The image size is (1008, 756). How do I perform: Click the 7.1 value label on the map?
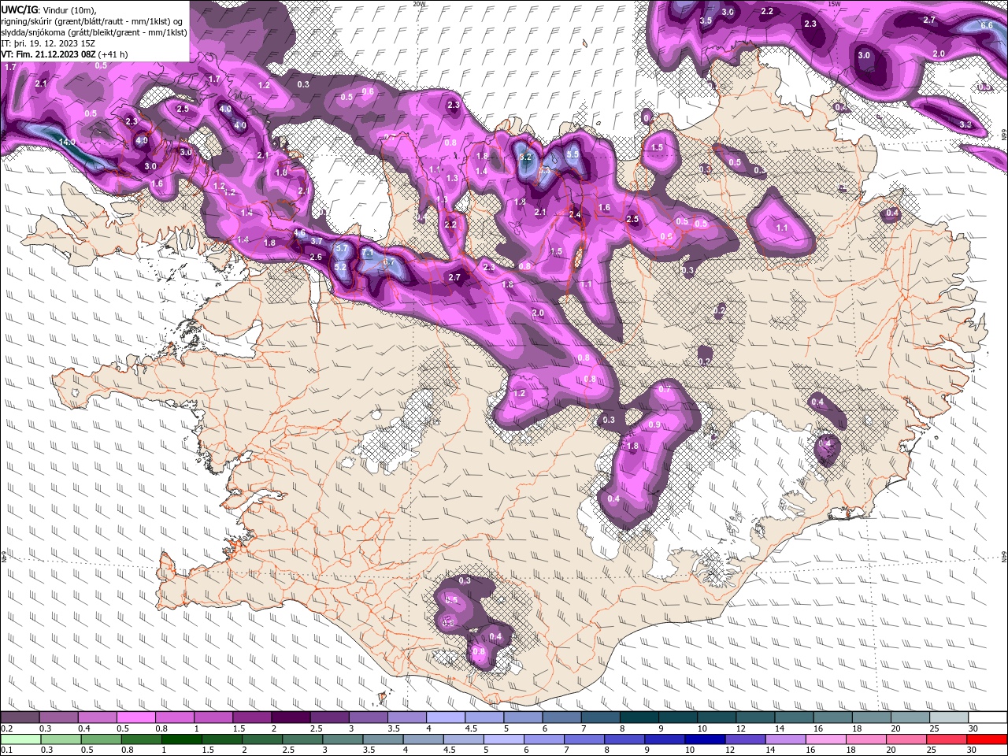[368, 253]
